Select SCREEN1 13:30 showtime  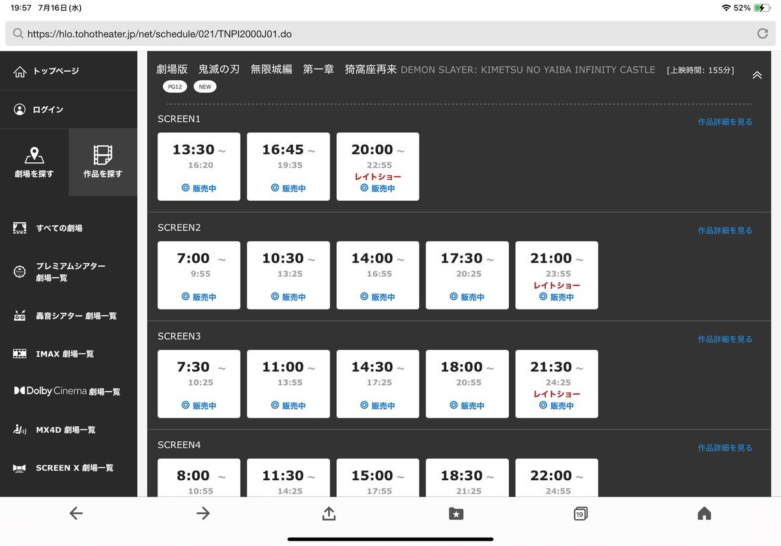click(x=199, y=166)
